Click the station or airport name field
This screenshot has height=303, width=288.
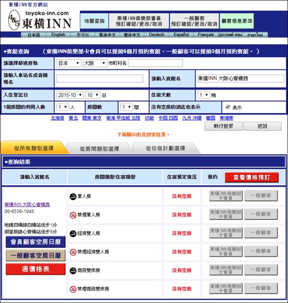[x=100, y=79]
